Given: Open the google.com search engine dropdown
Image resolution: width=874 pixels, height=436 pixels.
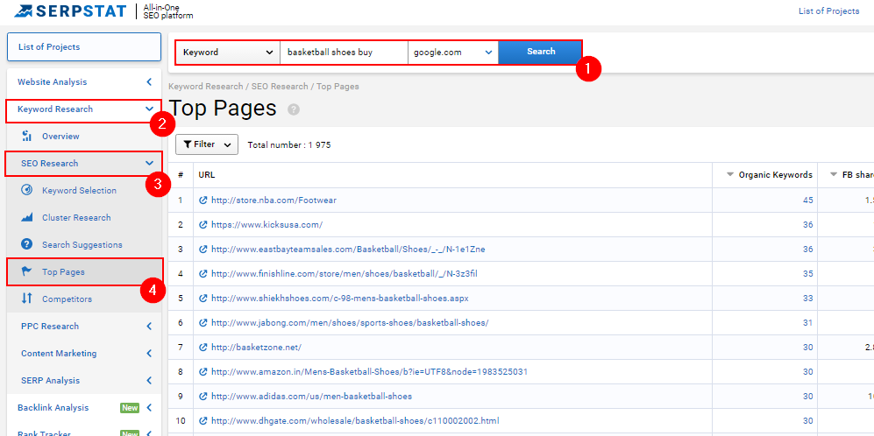Looking at the screenshot, I should click(x=452, y=52).
